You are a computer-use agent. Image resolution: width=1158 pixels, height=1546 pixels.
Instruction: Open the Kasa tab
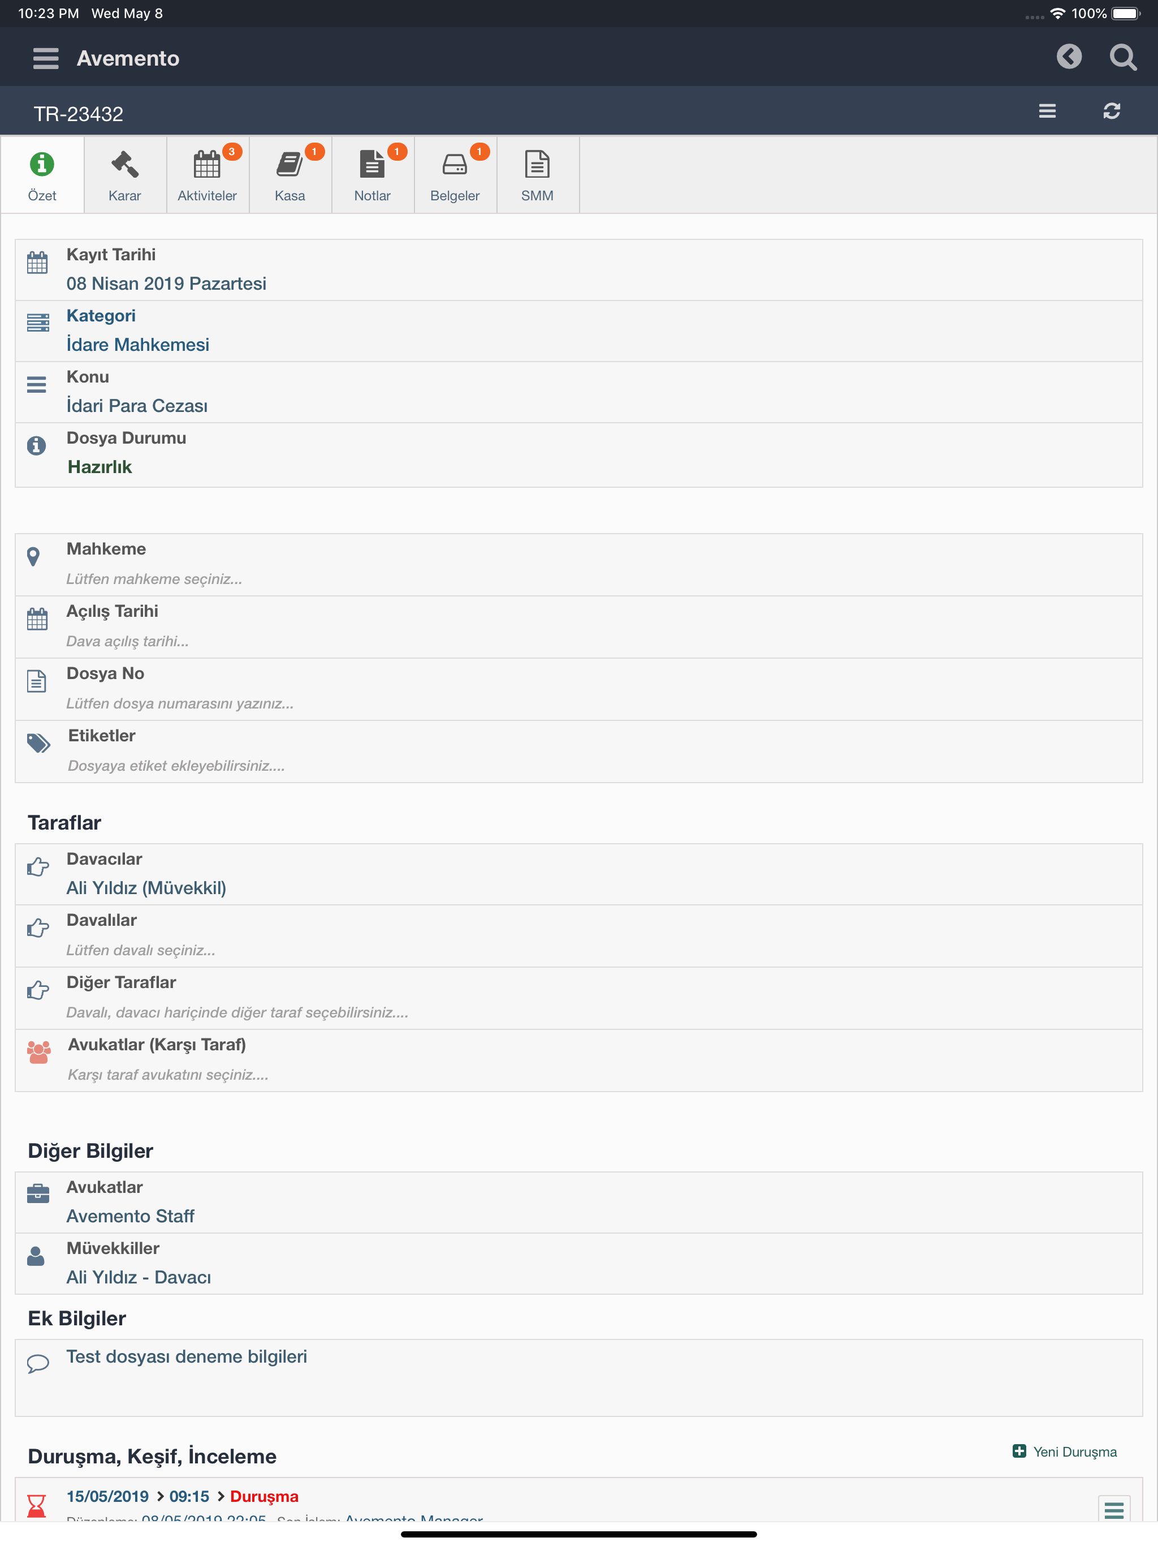[290, 175]
